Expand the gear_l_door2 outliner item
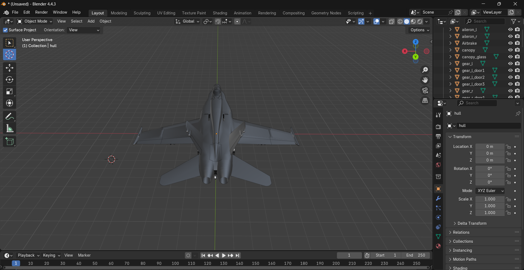The height and width of the screenshot is (270, 524). [x=450, y=77]
